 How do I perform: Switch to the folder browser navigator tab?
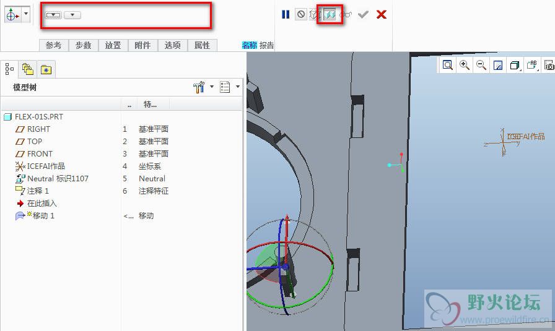pyautogui.click(x=28, y=69)
